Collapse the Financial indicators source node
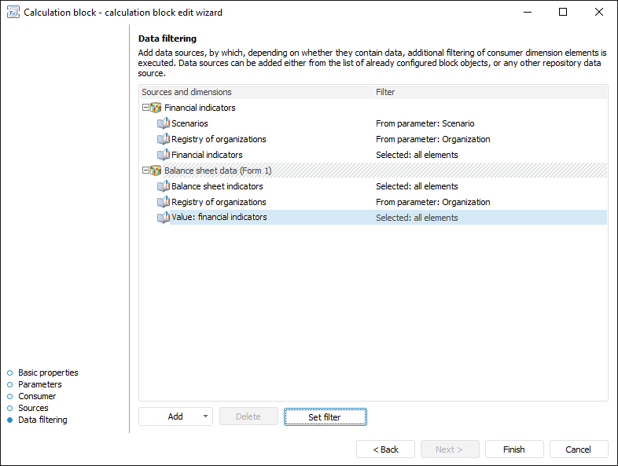This screenshot has width=618, height=466. tap(145, 108)
